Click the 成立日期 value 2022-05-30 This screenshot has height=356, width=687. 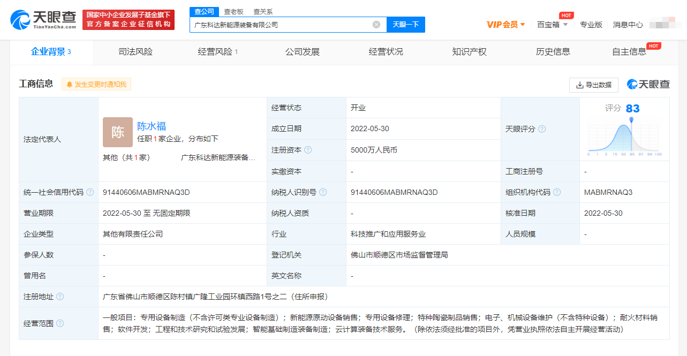tap(370, 129)
